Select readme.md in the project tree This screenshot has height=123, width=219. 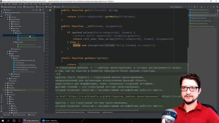point(16,49)
